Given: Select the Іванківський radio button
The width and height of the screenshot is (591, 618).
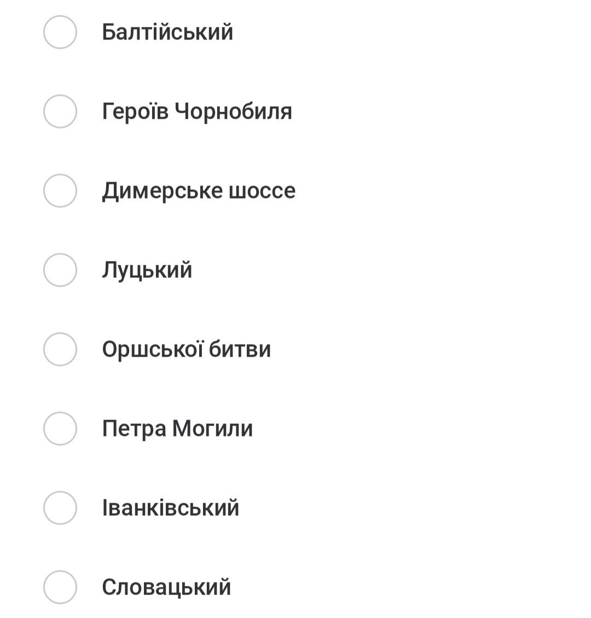Looking at the screenshot, I should coord(60,508).
